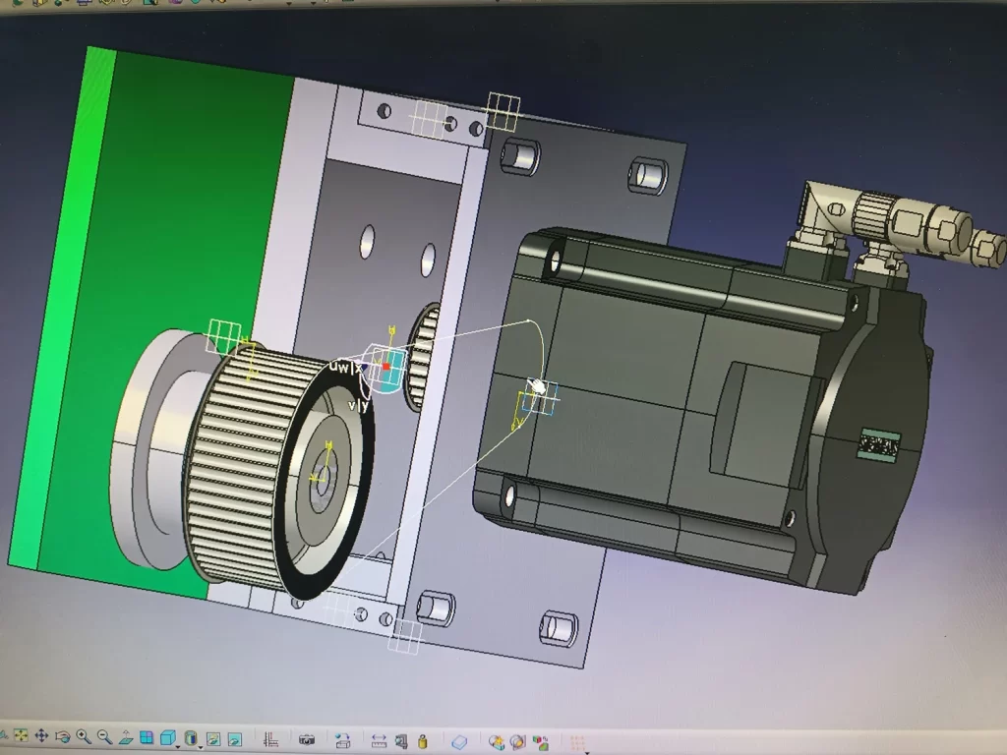Select the Normal View tool
This screenshot has height=755, width=1007.
[126, 737]
